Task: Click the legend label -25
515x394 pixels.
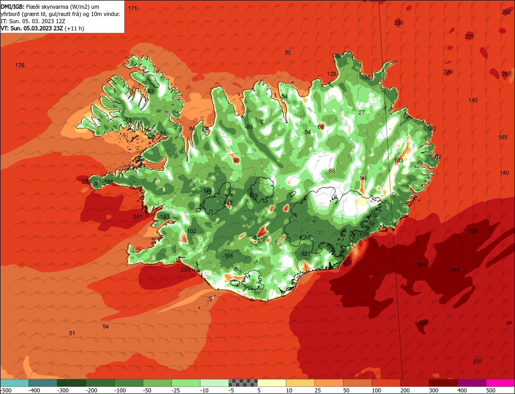Action: pos(176,390)
